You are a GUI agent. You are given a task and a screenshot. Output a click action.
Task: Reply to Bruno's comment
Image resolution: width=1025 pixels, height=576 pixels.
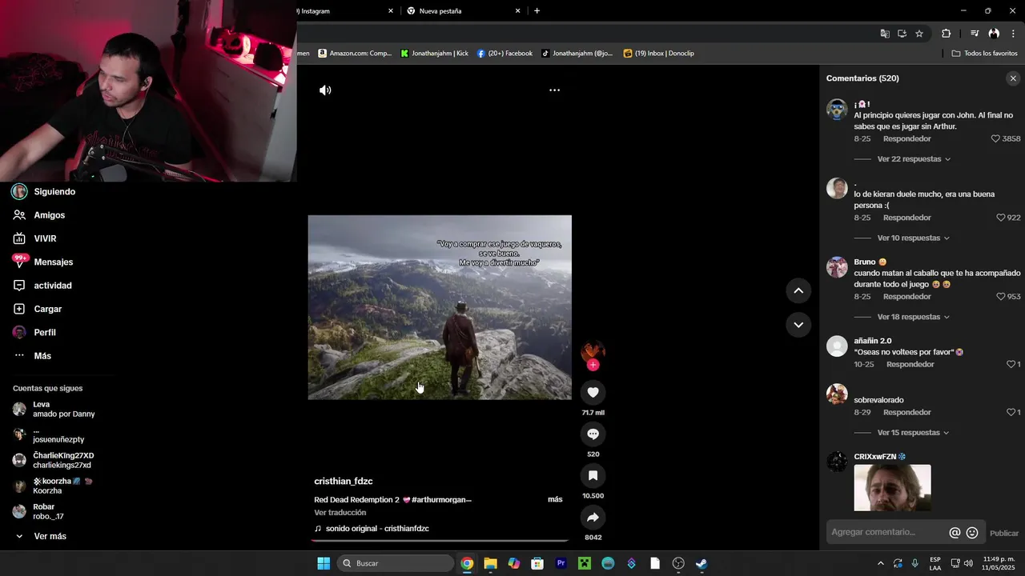coord(906,297)
